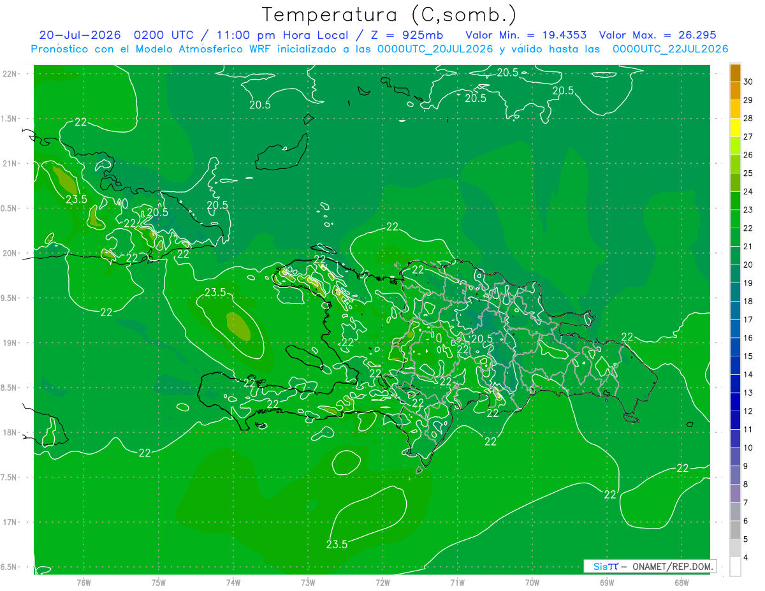Choose the teal swatch between 18 and 19
Screen dimensions: 765x591
coord(735,292)
